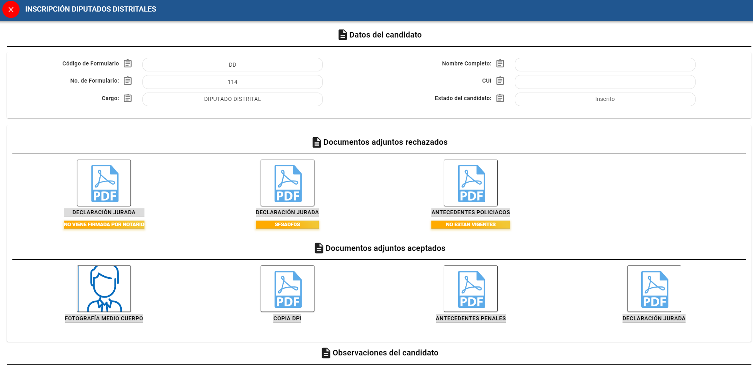753x365 pixels.
Task: Click clipboard icon beside No. de Formulario
Action: tap(128, 81)
